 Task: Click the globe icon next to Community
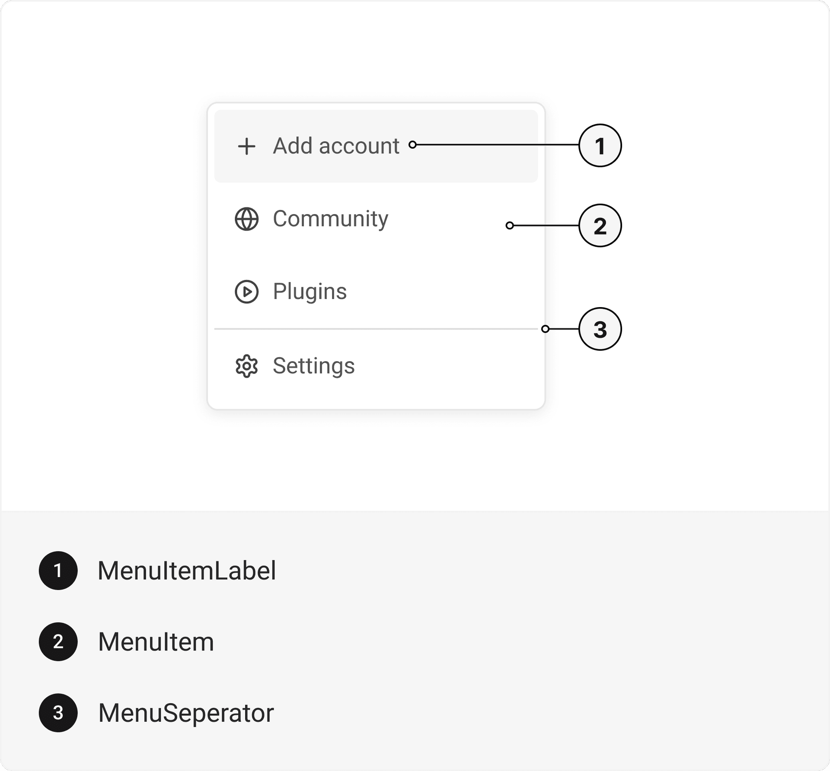coord(246,219)
